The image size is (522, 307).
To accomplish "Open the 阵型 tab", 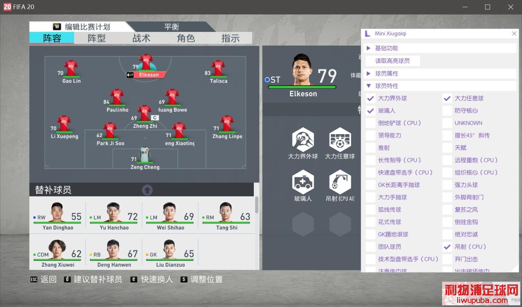I will pyautogui.click(x=97, y=38).
